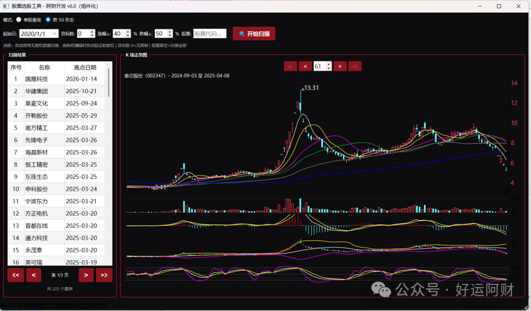Go to previous results page with <
531x311 pixels.
pyautogui.click(x=33, y=275)
